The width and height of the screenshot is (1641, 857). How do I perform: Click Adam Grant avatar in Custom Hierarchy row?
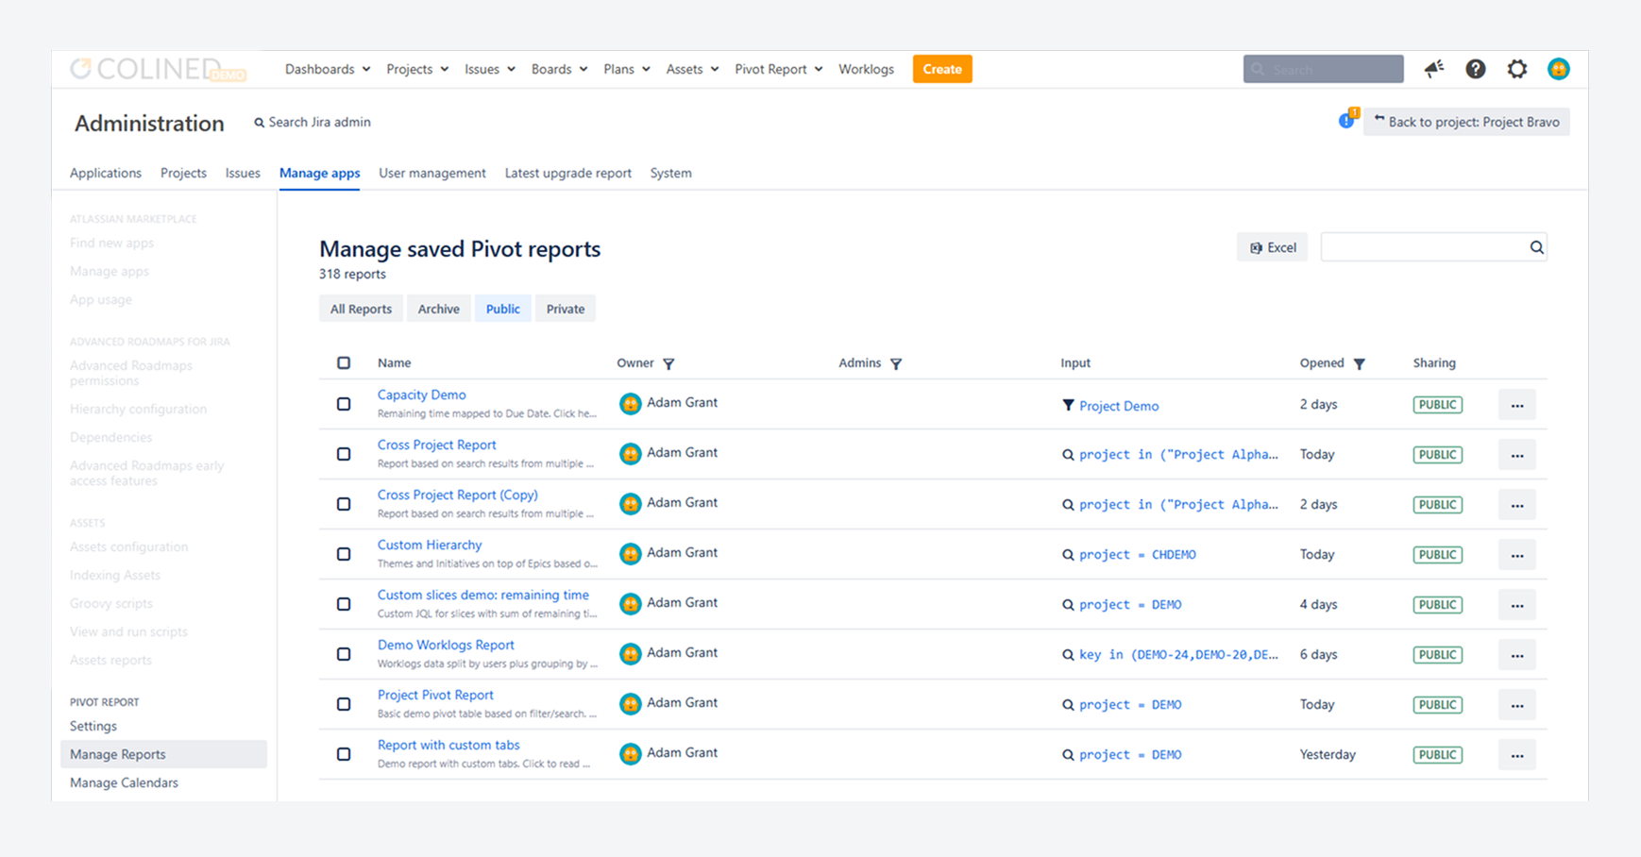(631, 554)
